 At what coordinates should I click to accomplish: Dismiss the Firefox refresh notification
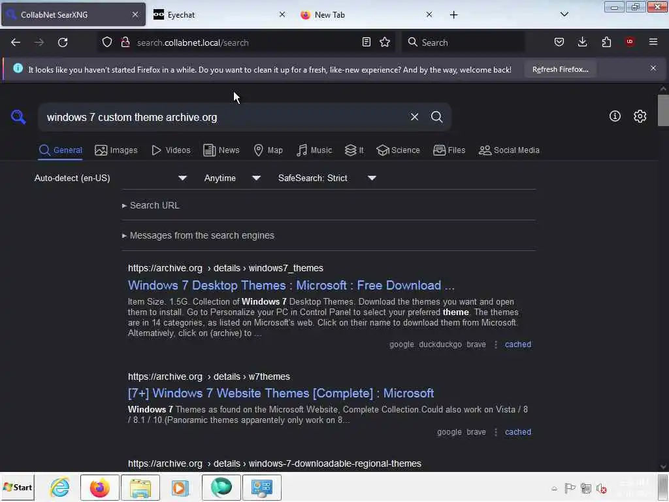point(653,68)
